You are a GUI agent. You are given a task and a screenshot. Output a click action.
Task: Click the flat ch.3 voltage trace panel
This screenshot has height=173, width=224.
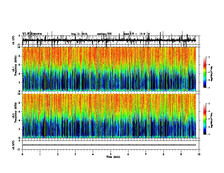click(111, 145)
